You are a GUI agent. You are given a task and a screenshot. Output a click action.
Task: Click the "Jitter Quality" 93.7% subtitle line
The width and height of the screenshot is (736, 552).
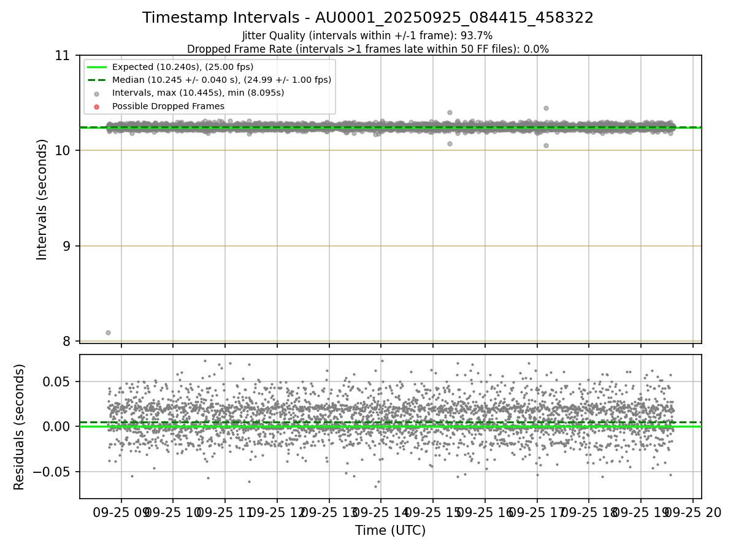[x=367, y=36]
